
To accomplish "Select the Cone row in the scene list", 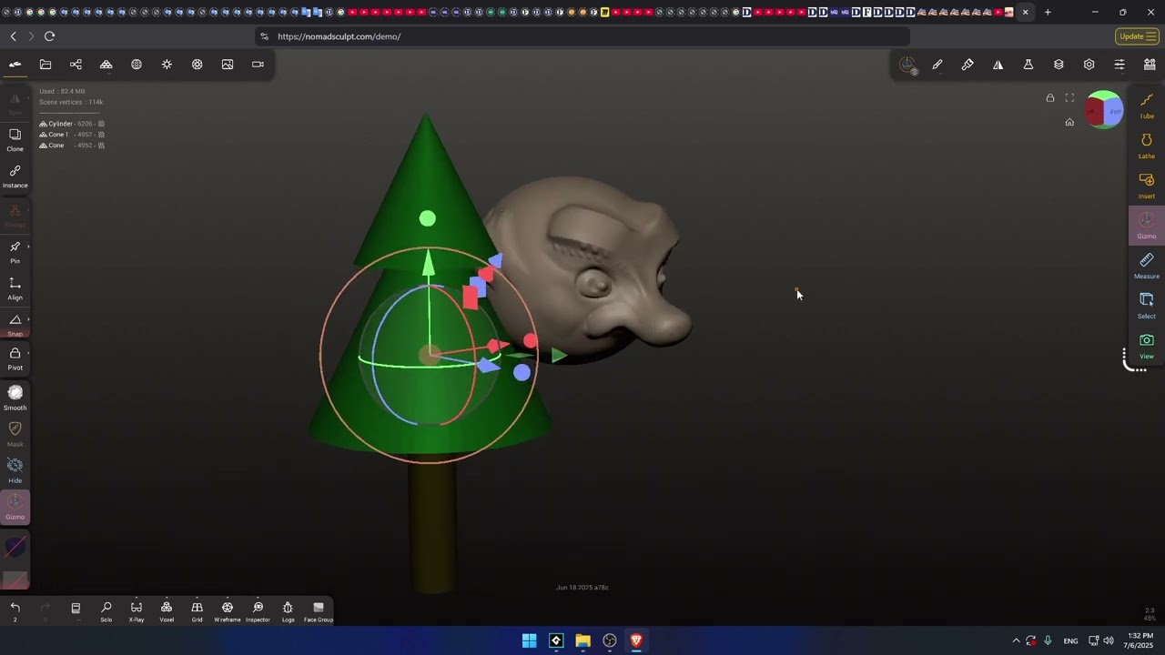I will pyautogui.click(x=72, y=146).
